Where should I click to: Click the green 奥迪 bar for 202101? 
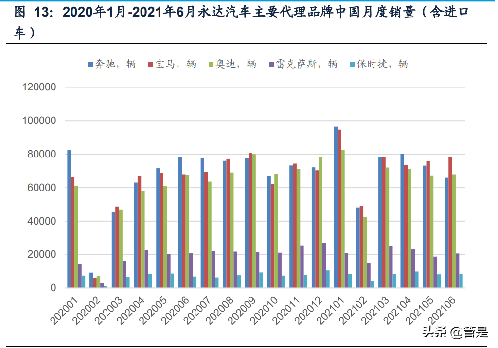(343, 219)
